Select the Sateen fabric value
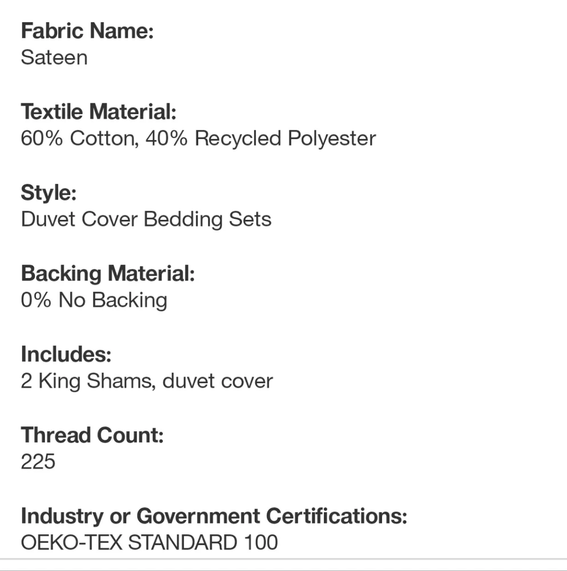This screenshot has height=571, width=567. [54, 58]
